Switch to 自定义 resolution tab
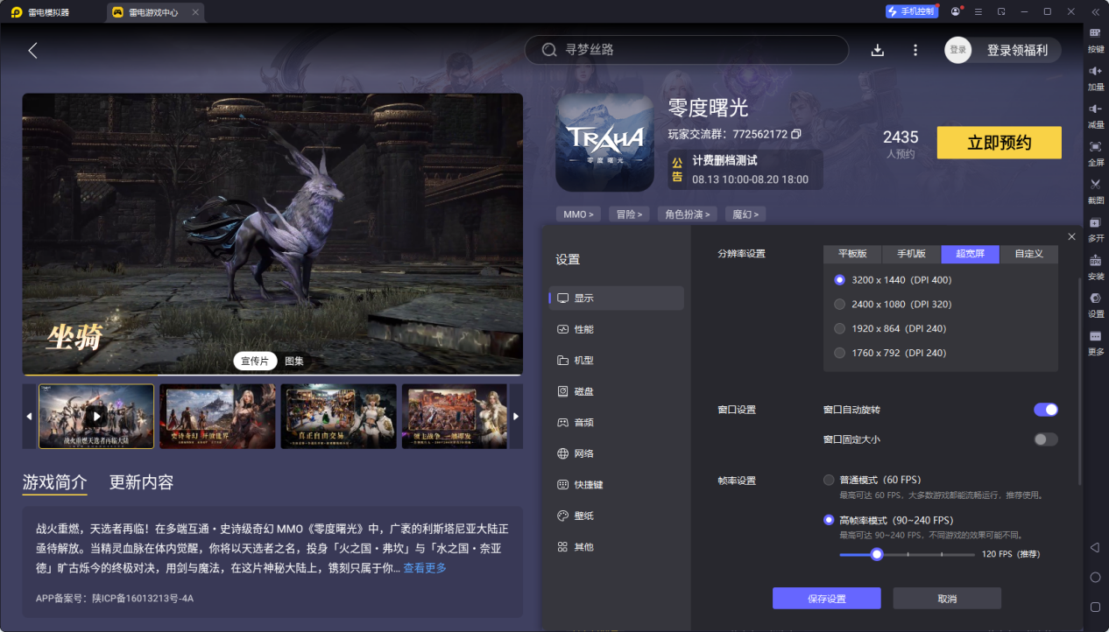The width and height of the screenshot is (1109, 632). click(1029, 254)
